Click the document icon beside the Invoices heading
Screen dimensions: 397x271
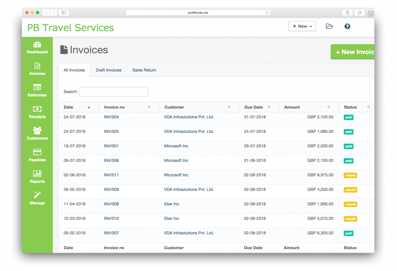(63, 49)
